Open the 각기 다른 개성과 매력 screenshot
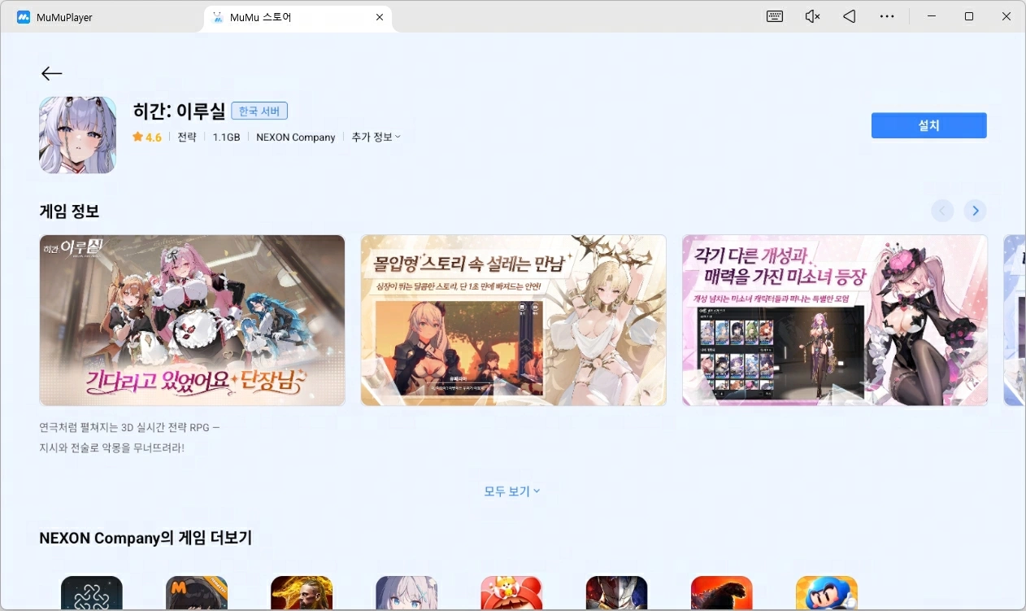The width and height of the screenshot is (1026, 611). [x=835, y=321]
